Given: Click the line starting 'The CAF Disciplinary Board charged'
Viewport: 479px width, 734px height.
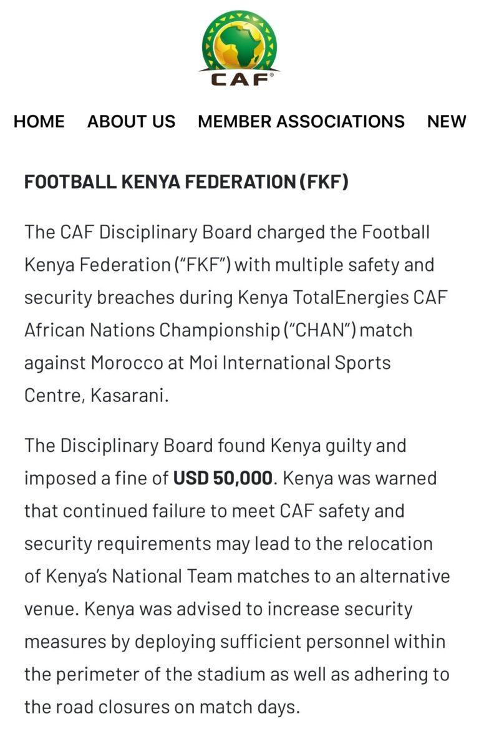Looking at the screenshot, I should click(227, 232).
